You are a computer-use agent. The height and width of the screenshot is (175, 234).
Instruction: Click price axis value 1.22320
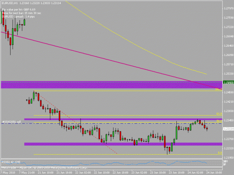coord(229,149)
